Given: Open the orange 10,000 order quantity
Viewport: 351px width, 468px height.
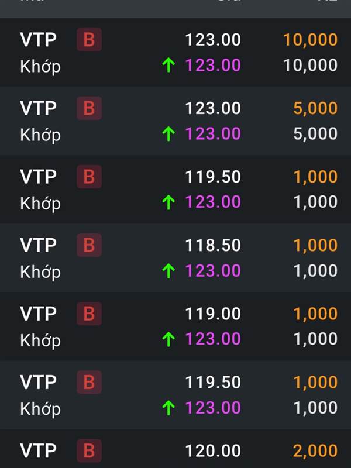Looking at the screenshot, I should [311, 40].
